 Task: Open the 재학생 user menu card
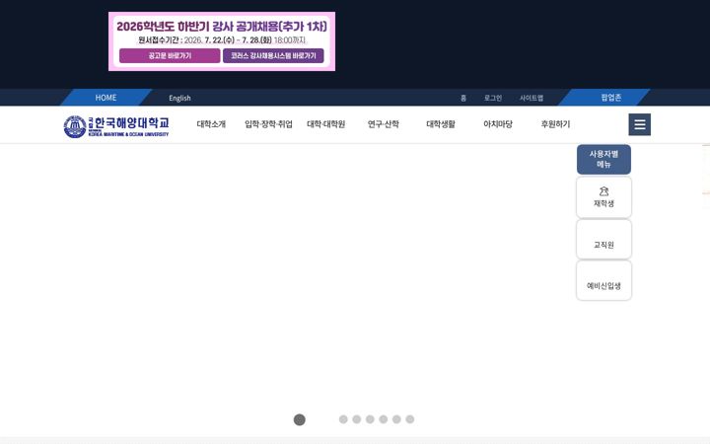coord(603,197)
